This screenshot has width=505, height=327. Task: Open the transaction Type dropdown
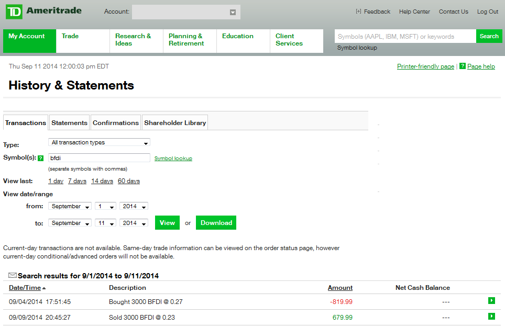pos(99,142)
